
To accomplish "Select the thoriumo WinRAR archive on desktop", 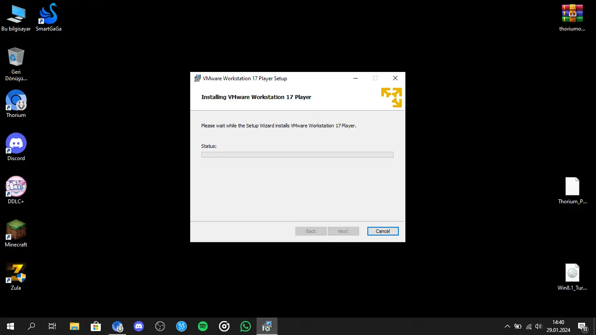I will click(572, 18).
